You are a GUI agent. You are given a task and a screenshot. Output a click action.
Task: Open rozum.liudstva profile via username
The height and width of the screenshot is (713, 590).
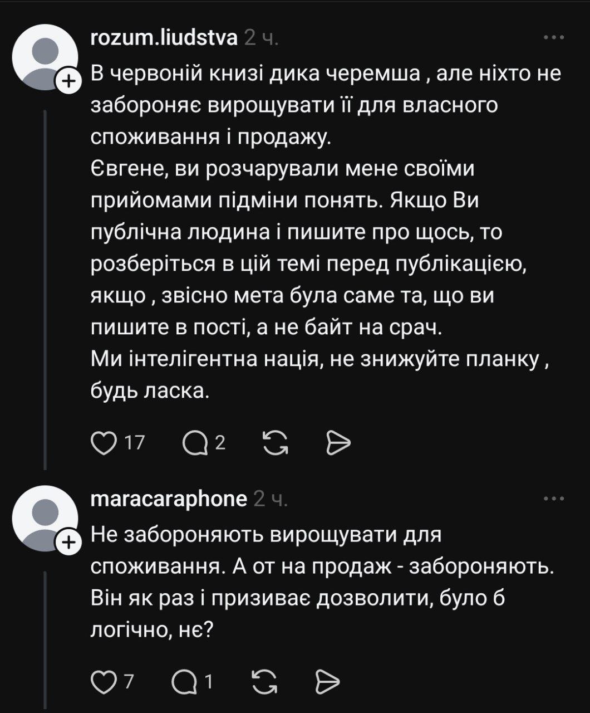164,38
